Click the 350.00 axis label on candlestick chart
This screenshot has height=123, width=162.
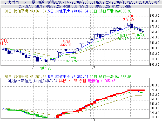[x=154, y=37]
